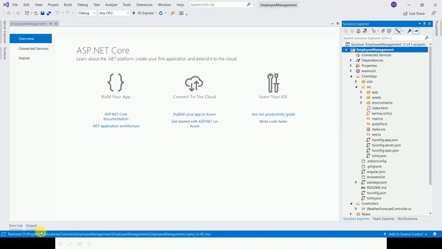Toggle auto-hide pin on Solution Explorer panel
The width and height of the screenshot is (442, 249).
424,24
